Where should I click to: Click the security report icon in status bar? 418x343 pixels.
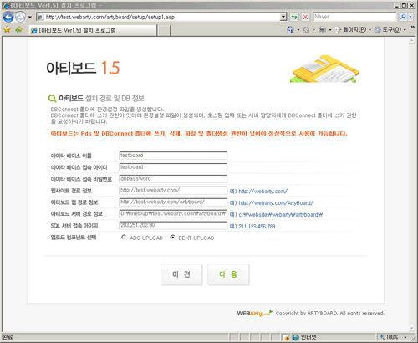(286, 337)
